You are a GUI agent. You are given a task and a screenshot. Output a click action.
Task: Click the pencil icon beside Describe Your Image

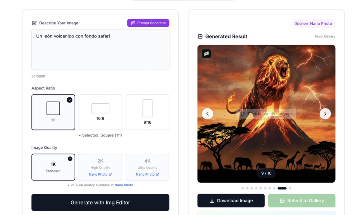(34, 23)
